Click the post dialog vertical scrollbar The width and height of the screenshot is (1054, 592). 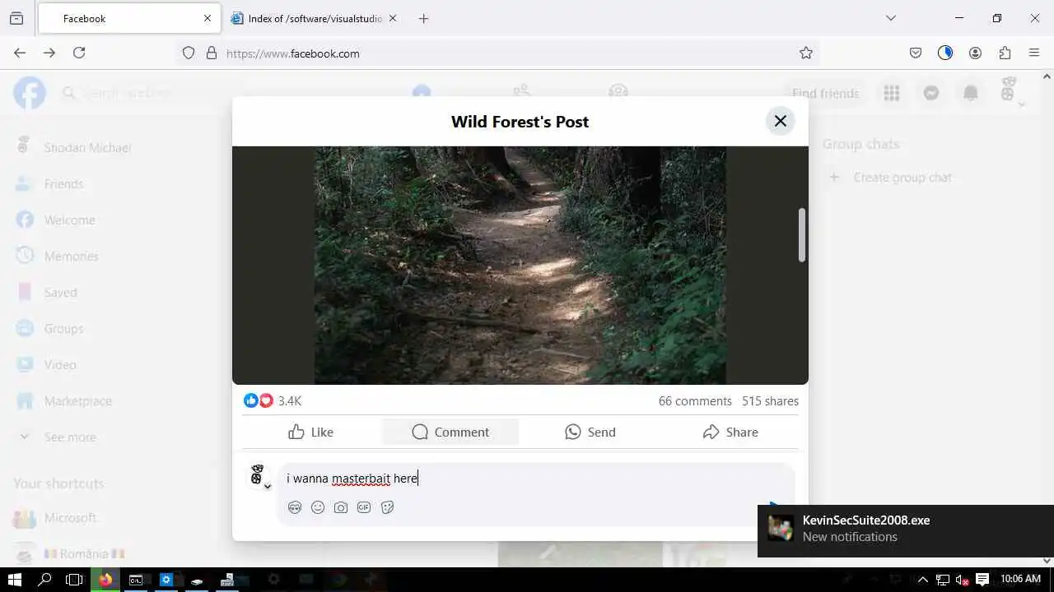pyautogui.click(x=802, y=235)
